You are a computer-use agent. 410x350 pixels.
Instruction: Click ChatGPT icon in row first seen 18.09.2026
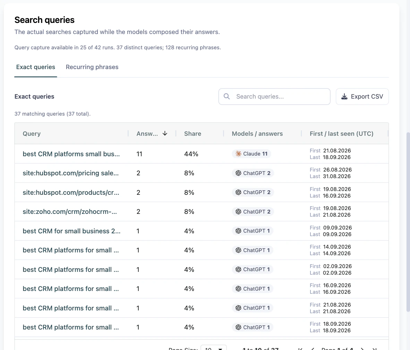click(238, 327)
